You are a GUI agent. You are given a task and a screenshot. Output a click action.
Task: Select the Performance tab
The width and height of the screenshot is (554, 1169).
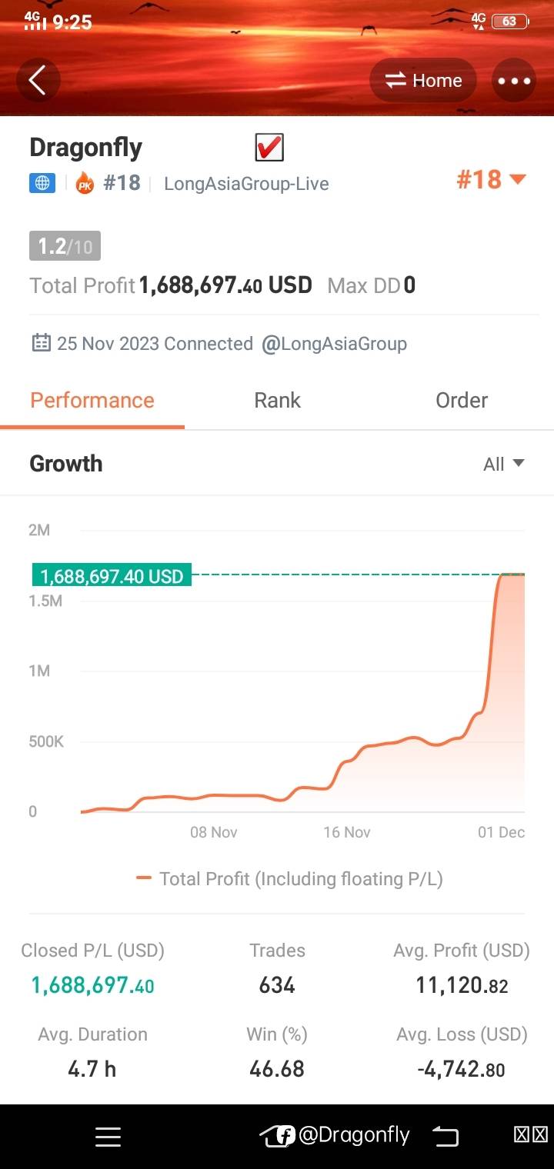pos(92,401)
